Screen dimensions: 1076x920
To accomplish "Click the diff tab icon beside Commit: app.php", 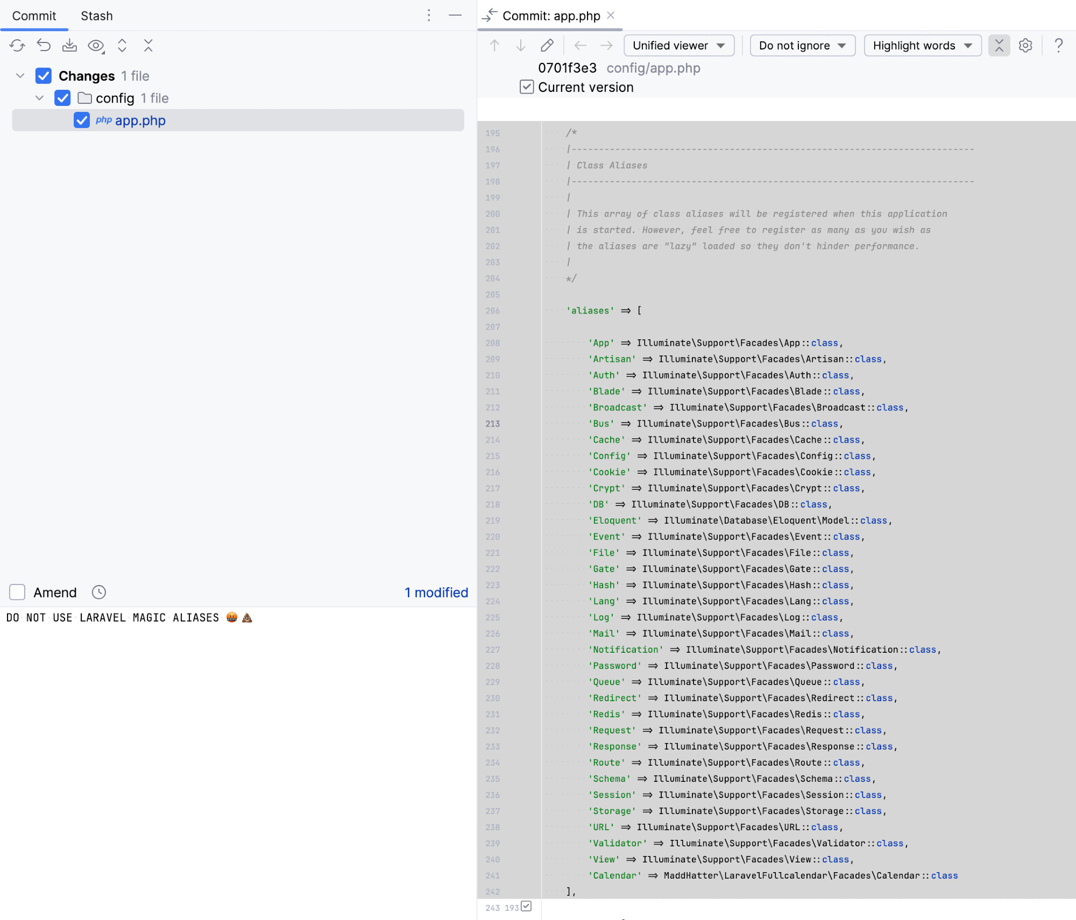I will (x=489, y=16).
